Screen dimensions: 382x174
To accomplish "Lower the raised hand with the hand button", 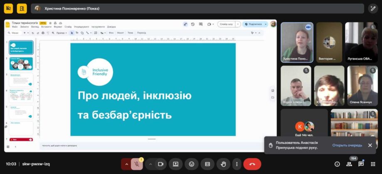I will point(223,164).
